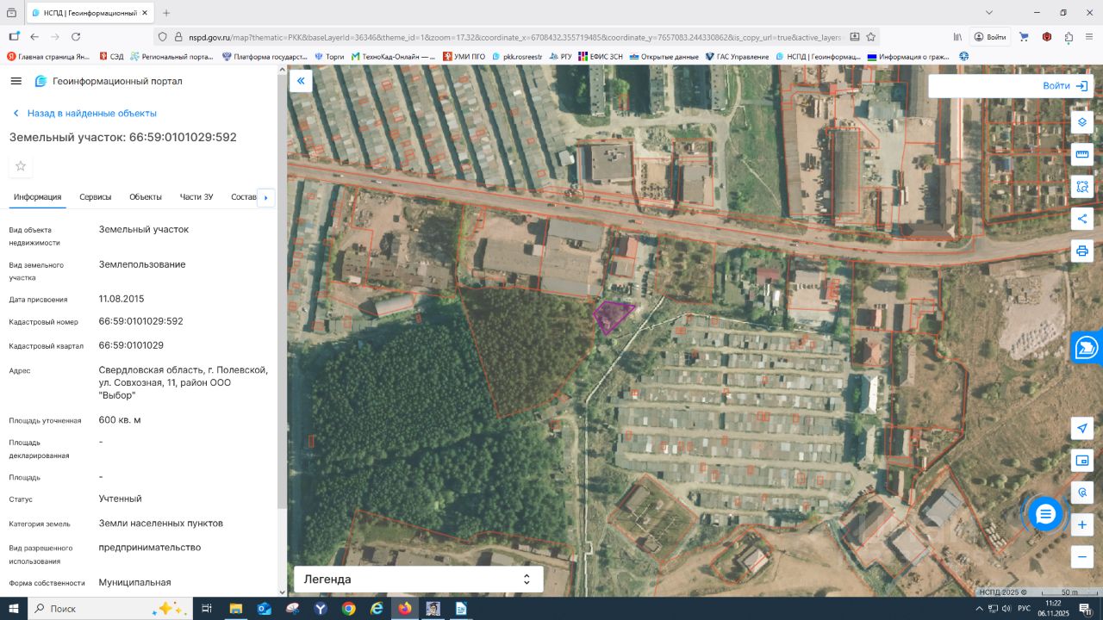
Task: Print the current map
Action: [x=1082, y=251]
